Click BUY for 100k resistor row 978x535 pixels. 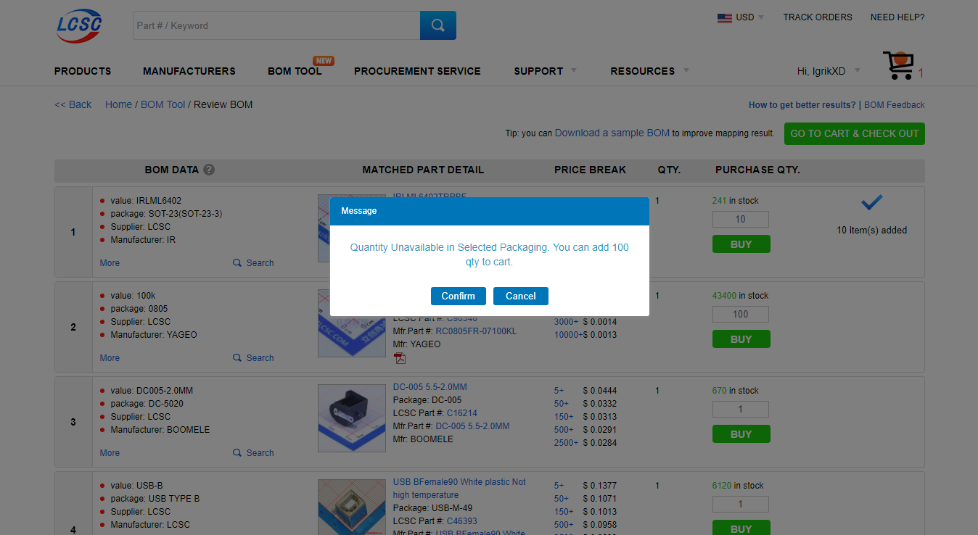[741, 339]
